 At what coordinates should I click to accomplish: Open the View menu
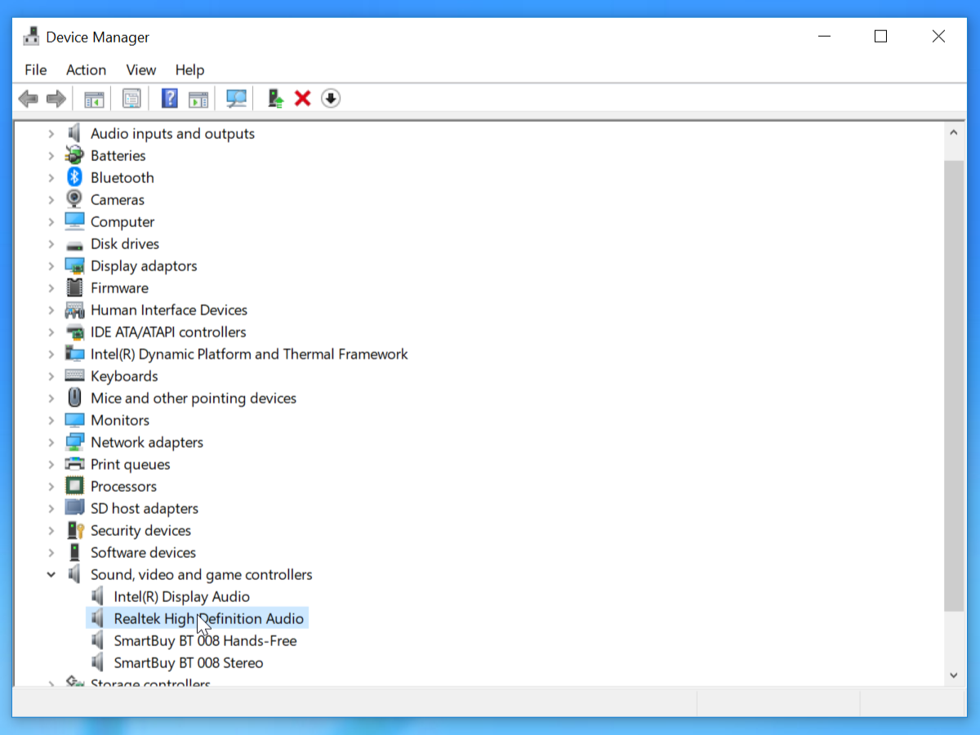[x=140, y=70]
